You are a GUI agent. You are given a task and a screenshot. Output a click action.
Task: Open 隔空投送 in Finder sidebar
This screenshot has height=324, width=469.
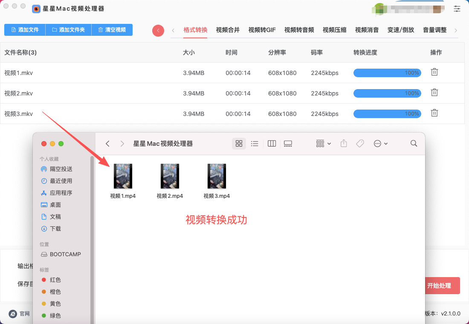click(x=57, y=169)
